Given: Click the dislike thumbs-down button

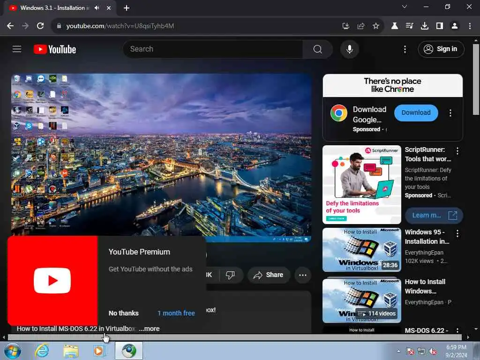Looking at the screenshot, I should [230, 275].
